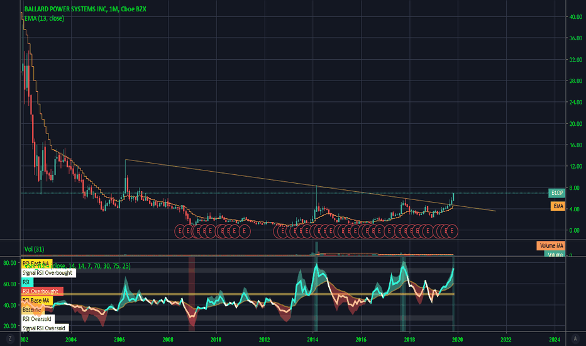Click the 16.00 price scale value
Screen dimensions: 586x346
coord(575,145)
